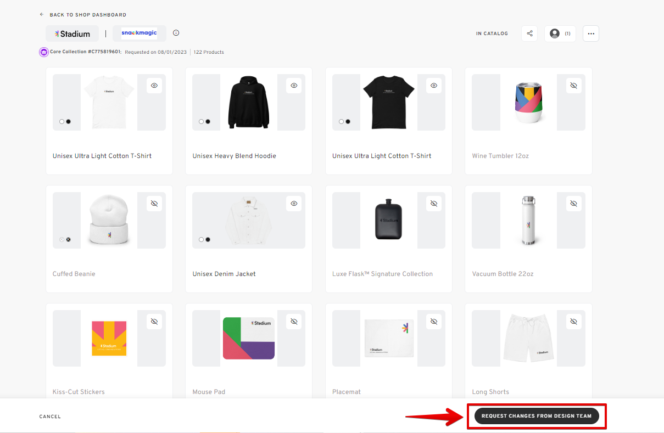Screen dimensions: 664x433
Task: Open the Mouse Pad product thumbnail
Action: point(248,338)
